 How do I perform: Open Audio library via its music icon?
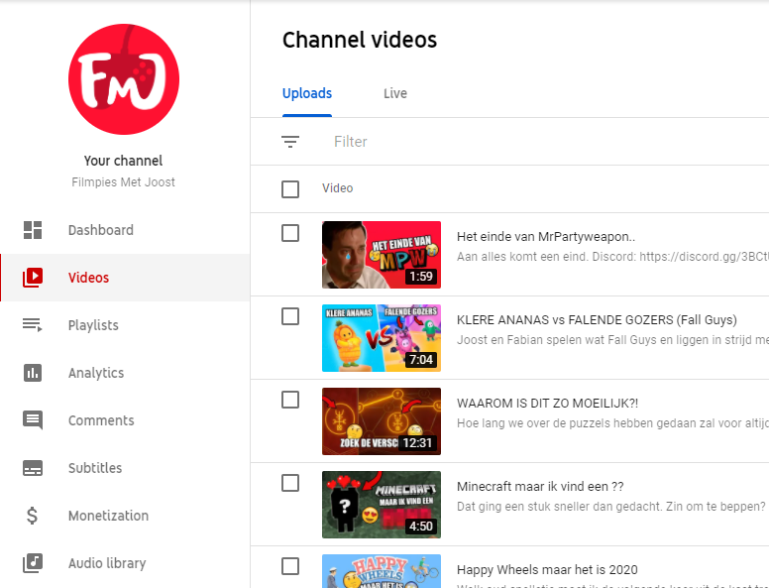click(x=33, y=563)
